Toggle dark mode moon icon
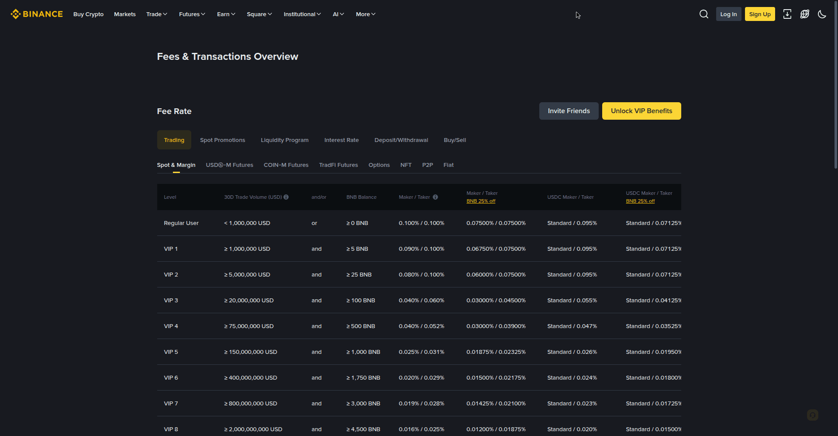Viewport: 838px width, 436px height. tap(822, 14)
